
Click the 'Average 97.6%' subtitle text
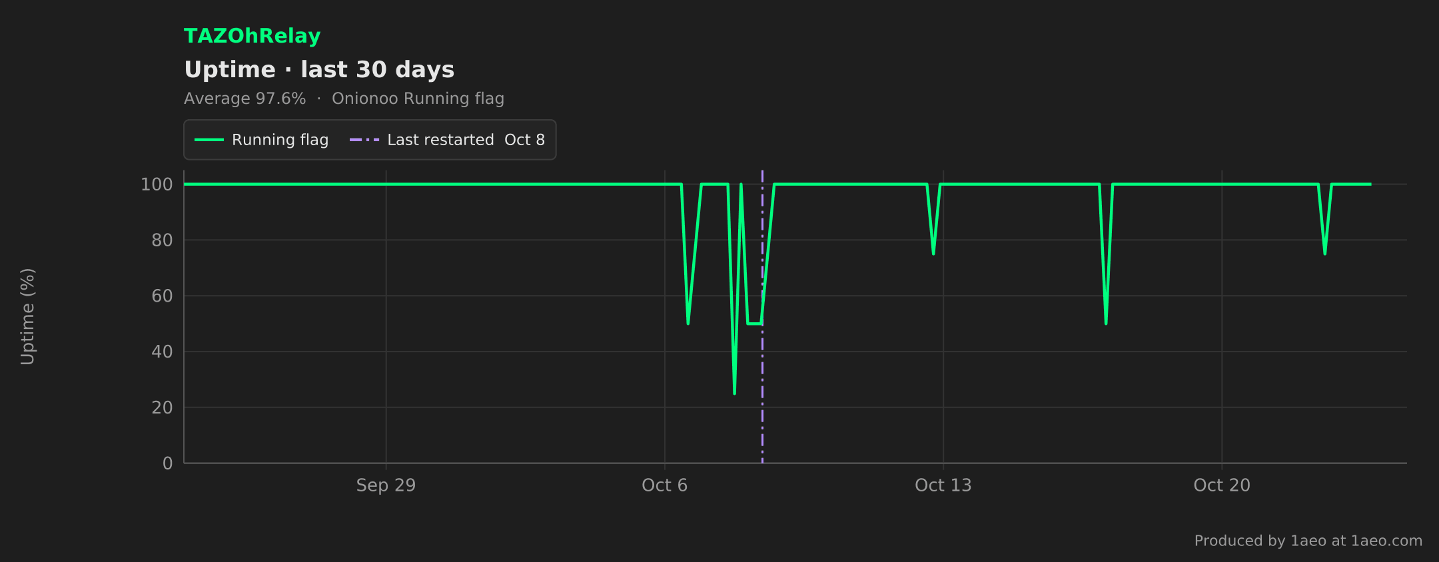pos(244,99)
